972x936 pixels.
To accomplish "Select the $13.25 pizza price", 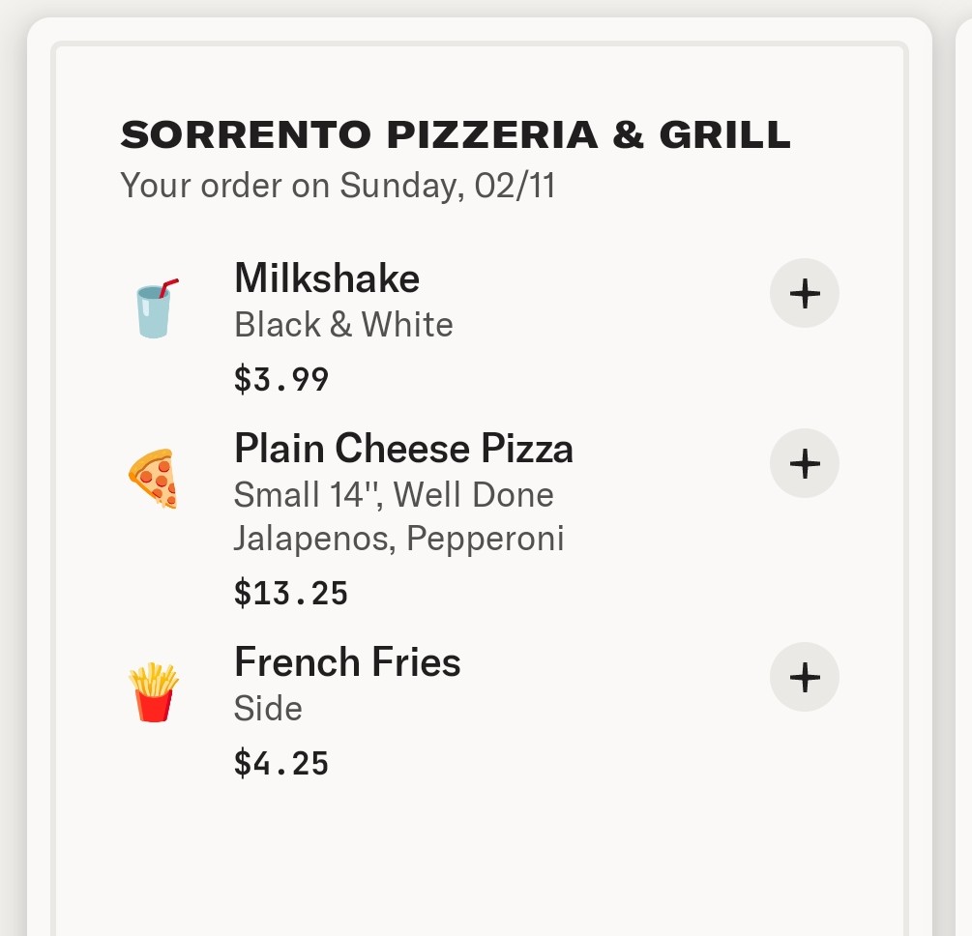I will tap(291, 593).
